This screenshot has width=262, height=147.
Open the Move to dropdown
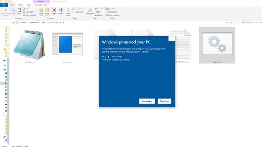click(41, 12)
